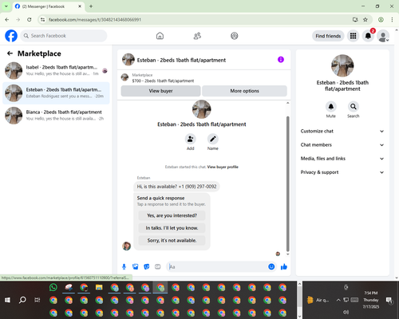Open the tab search dropdown arrow

pyautogui.click(x=6, y=6)
